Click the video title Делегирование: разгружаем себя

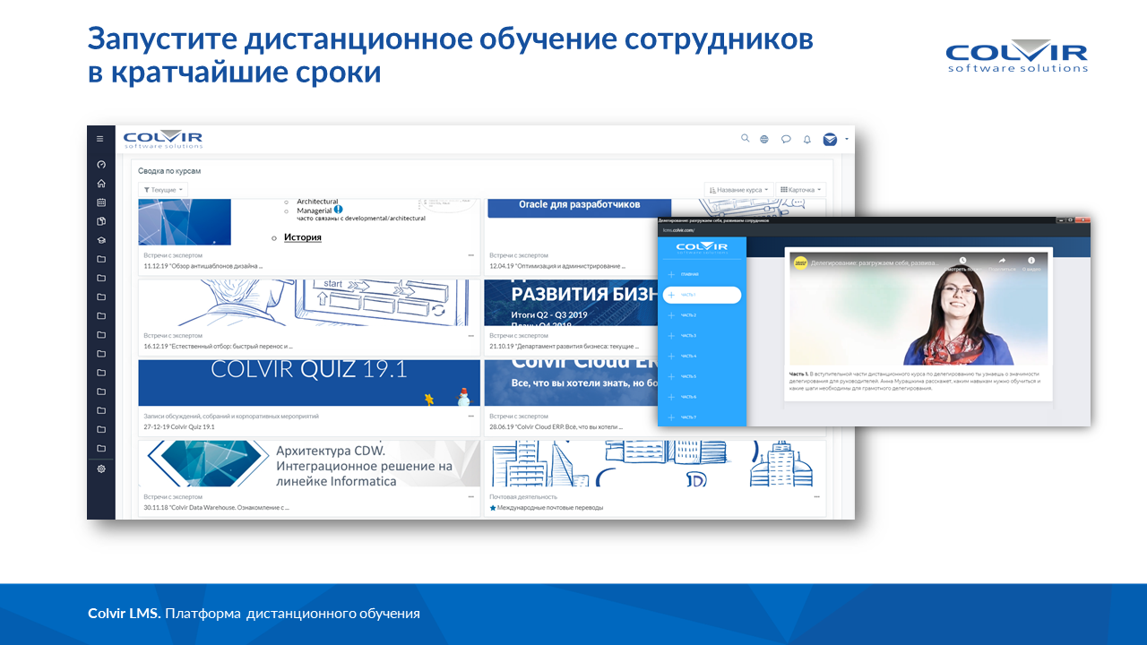[x=875, y=263]
